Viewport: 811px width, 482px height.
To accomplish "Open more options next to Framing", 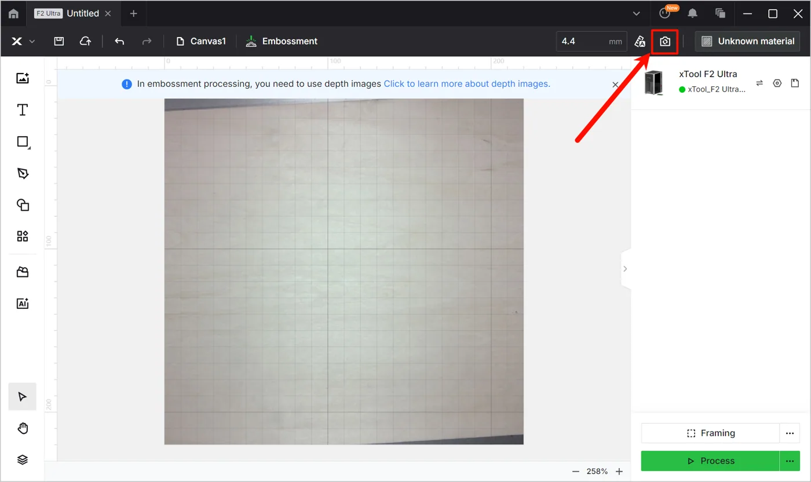I will 790,433.
